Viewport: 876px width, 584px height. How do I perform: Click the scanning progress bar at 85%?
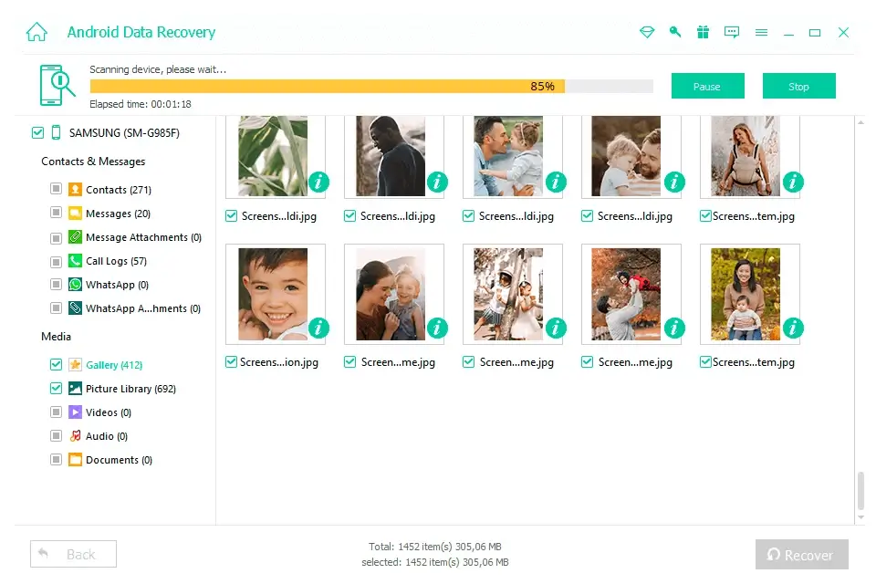[x=371, y=86]
